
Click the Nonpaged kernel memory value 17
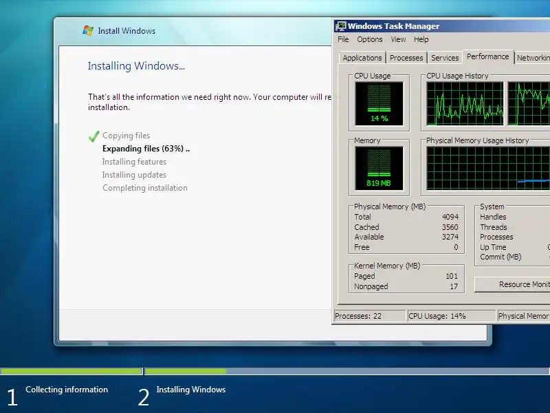(454, 286)
